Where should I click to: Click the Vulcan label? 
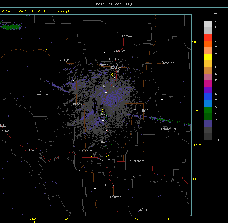143,210
